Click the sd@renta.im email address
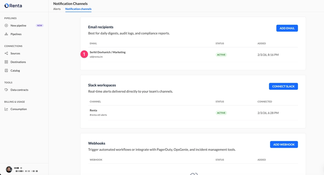This screenshot has height=175, width=324. pos(96,57)
